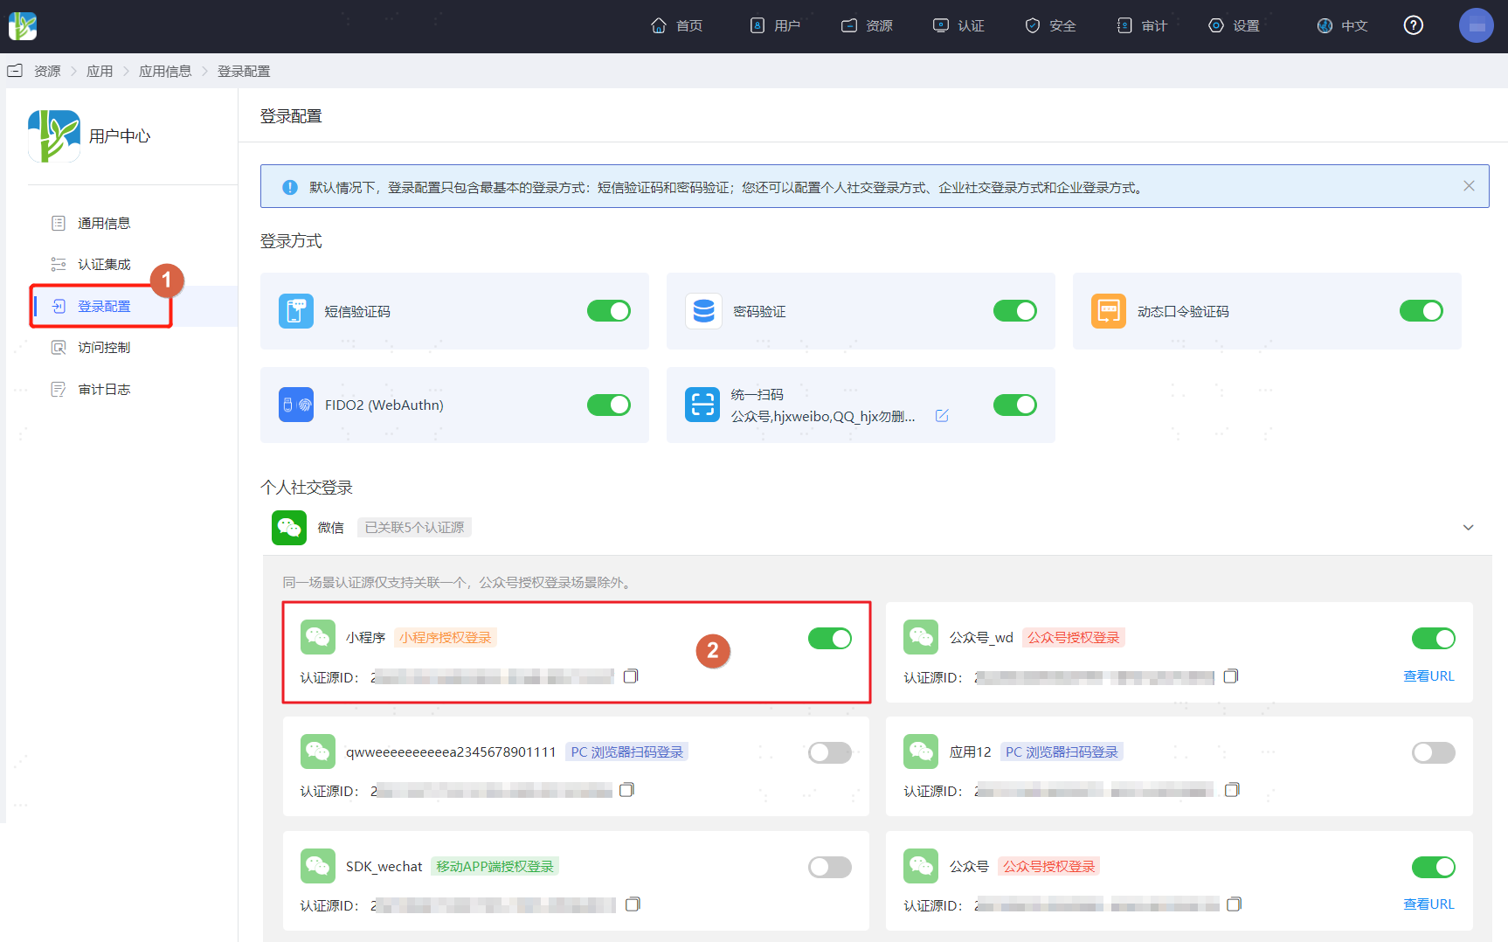Screen dimensions: 1508x942
Task: Collapse the 微信 section chevron
Action: tap(1468, 528)
